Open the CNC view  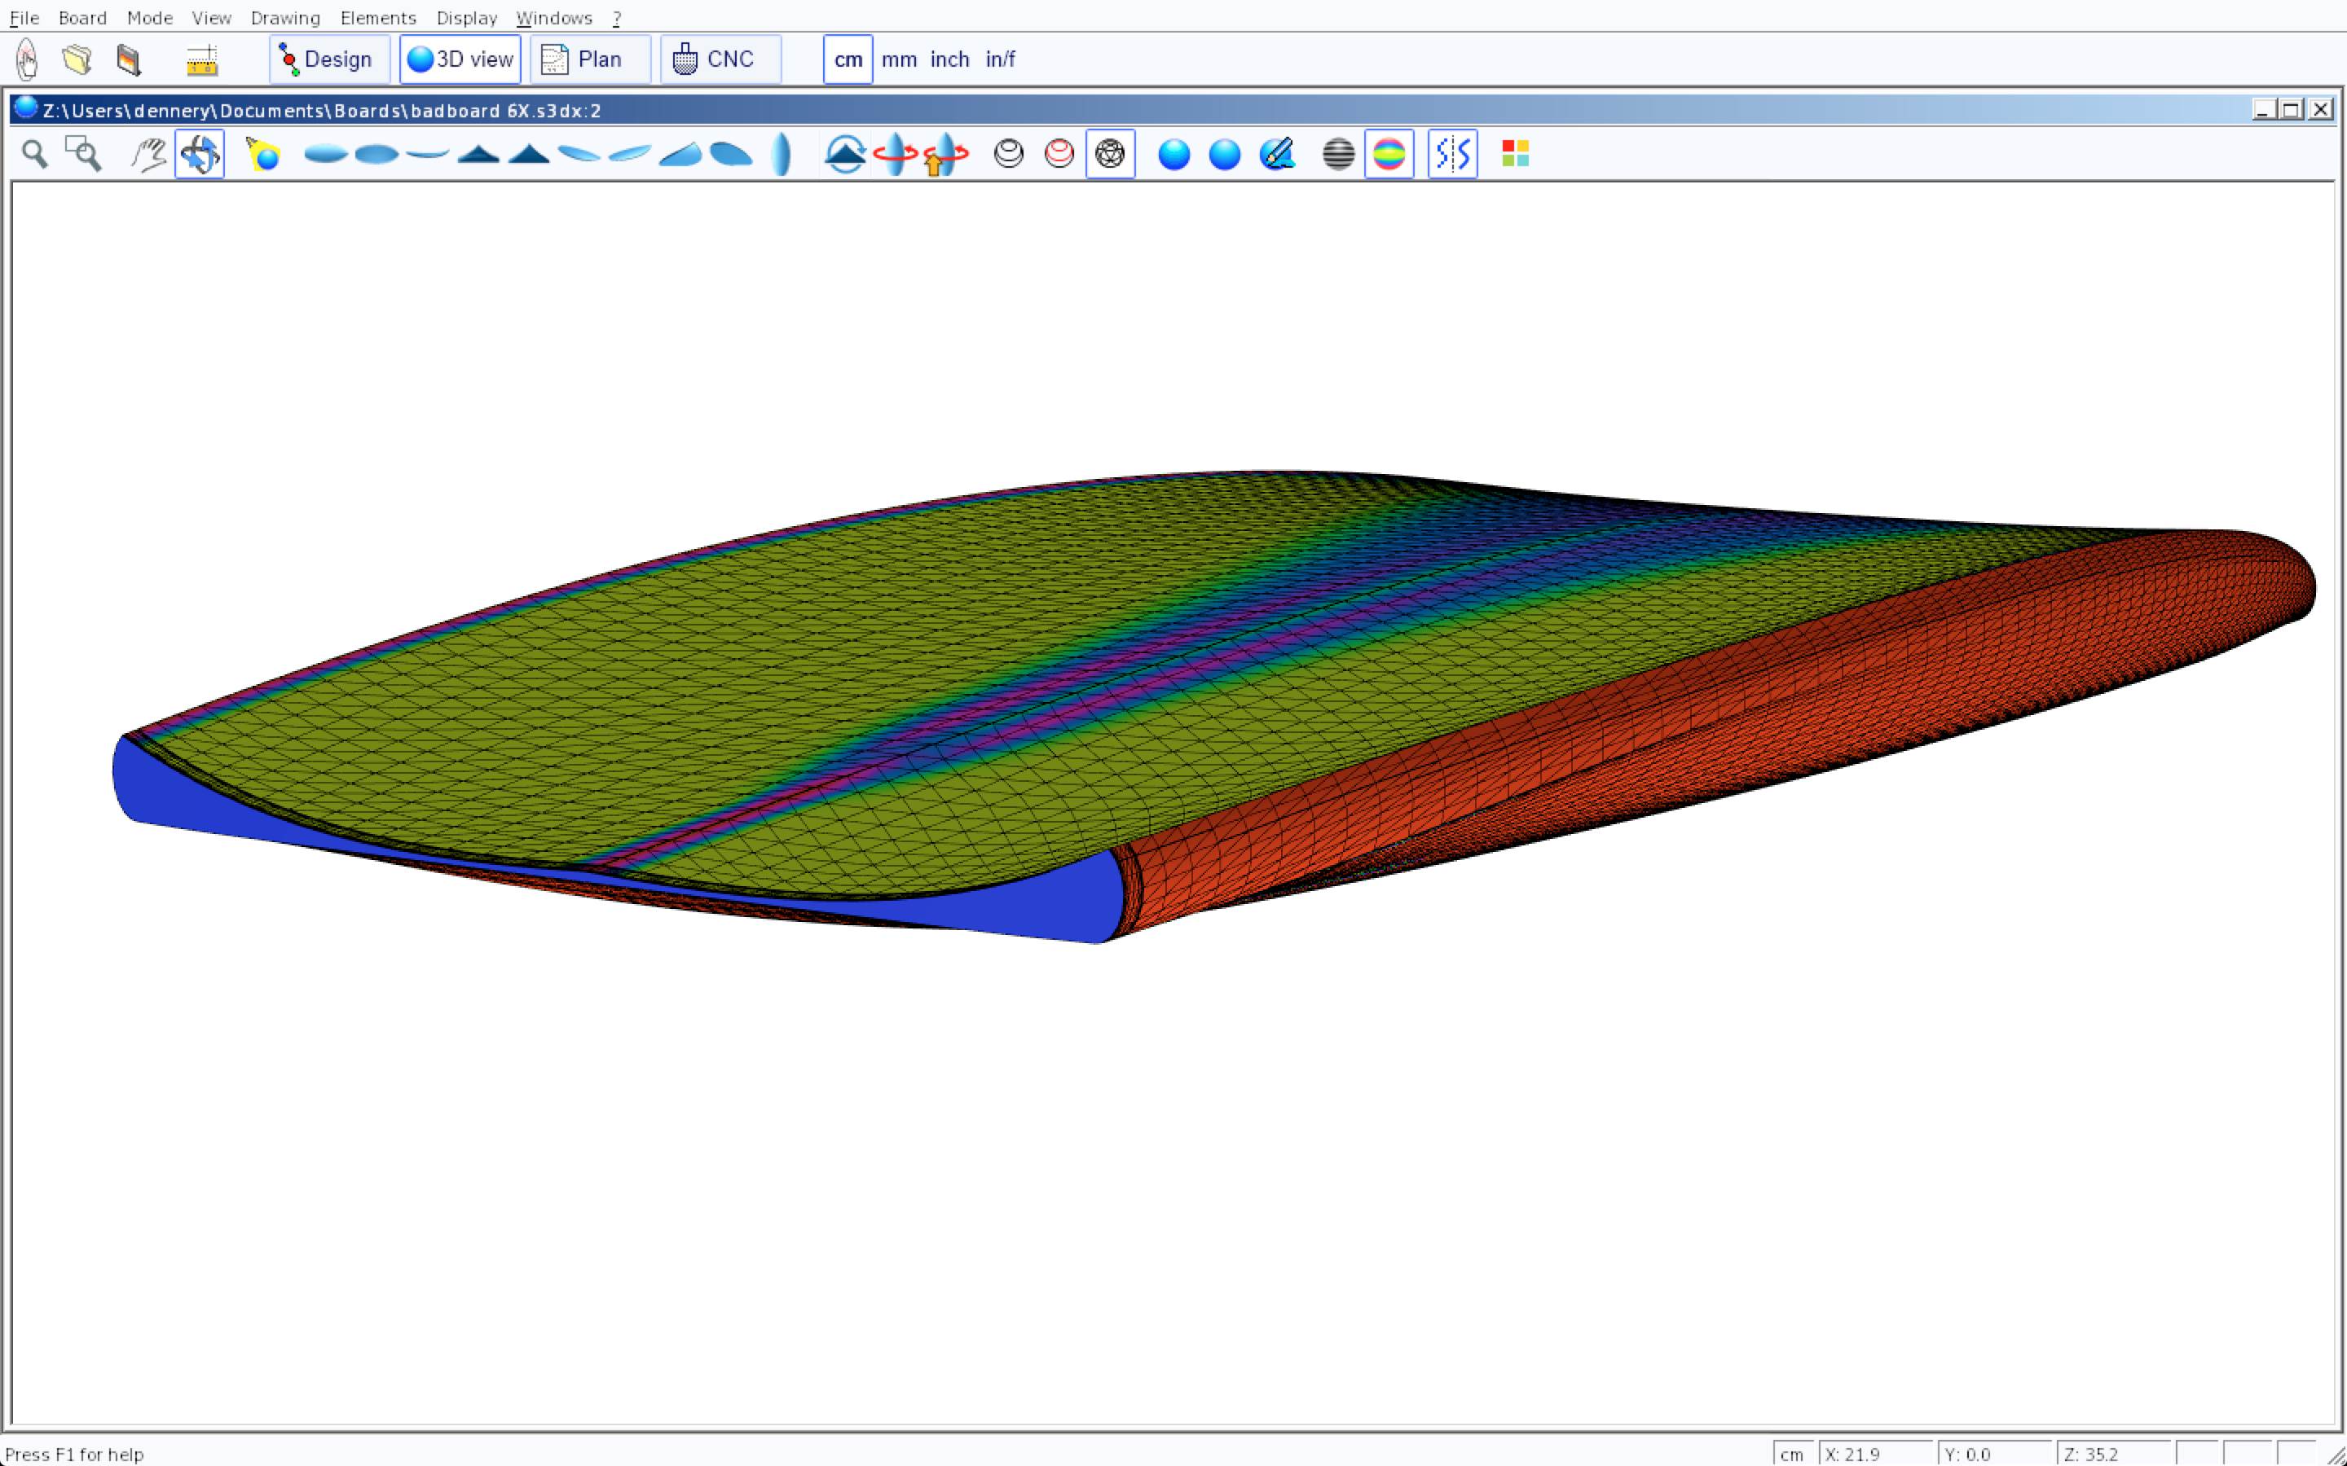720,60
